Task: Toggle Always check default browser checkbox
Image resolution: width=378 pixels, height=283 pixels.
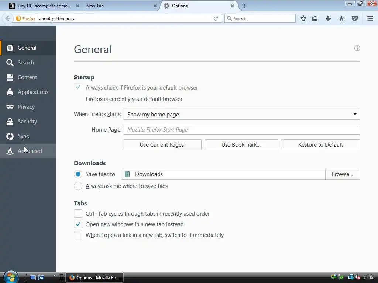Action: click(x=78, y=87)
